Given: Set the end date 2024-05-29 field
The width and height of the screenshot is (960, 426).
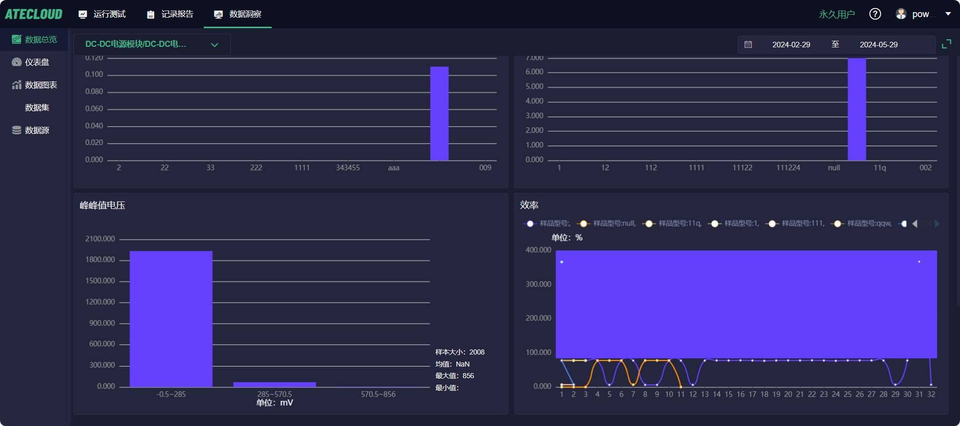Looking at the screenshot, I should pos(878,44).
